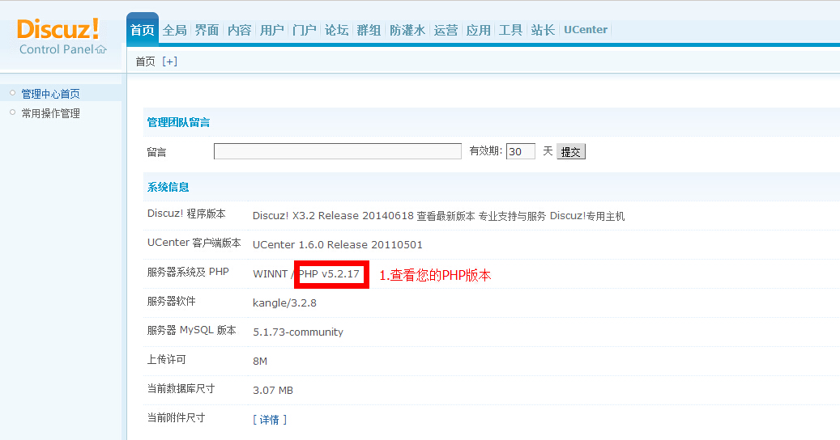Click the UCenter 客户端版本 label

pyautogui.click(x=194, y=243)
